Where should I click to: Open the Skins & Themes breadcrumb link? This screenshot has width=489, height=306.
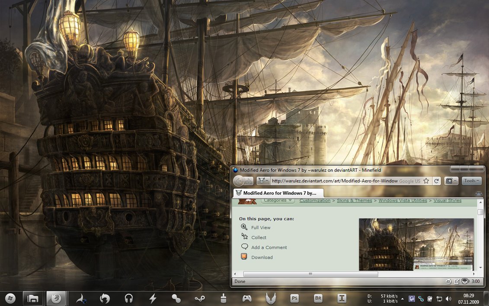click(x=354, y=200)
